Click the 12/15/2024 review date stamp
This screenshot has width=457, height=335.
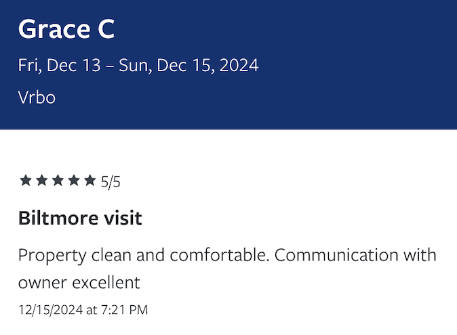pos(50,310)
